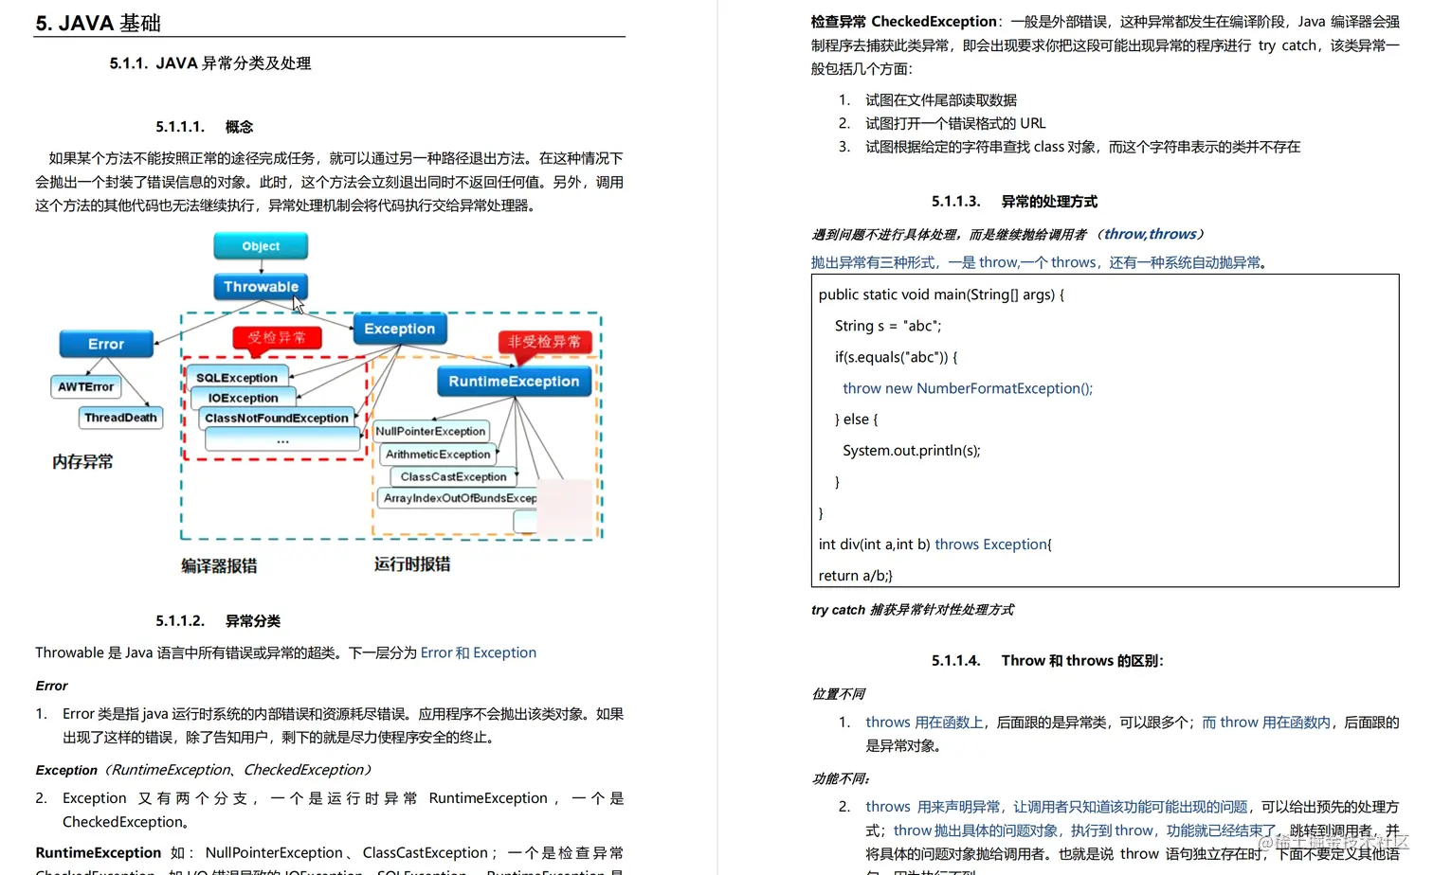
Task: Click the '5.1.1.2. 异常分类' subheading
Action: [x=218, y=621]
